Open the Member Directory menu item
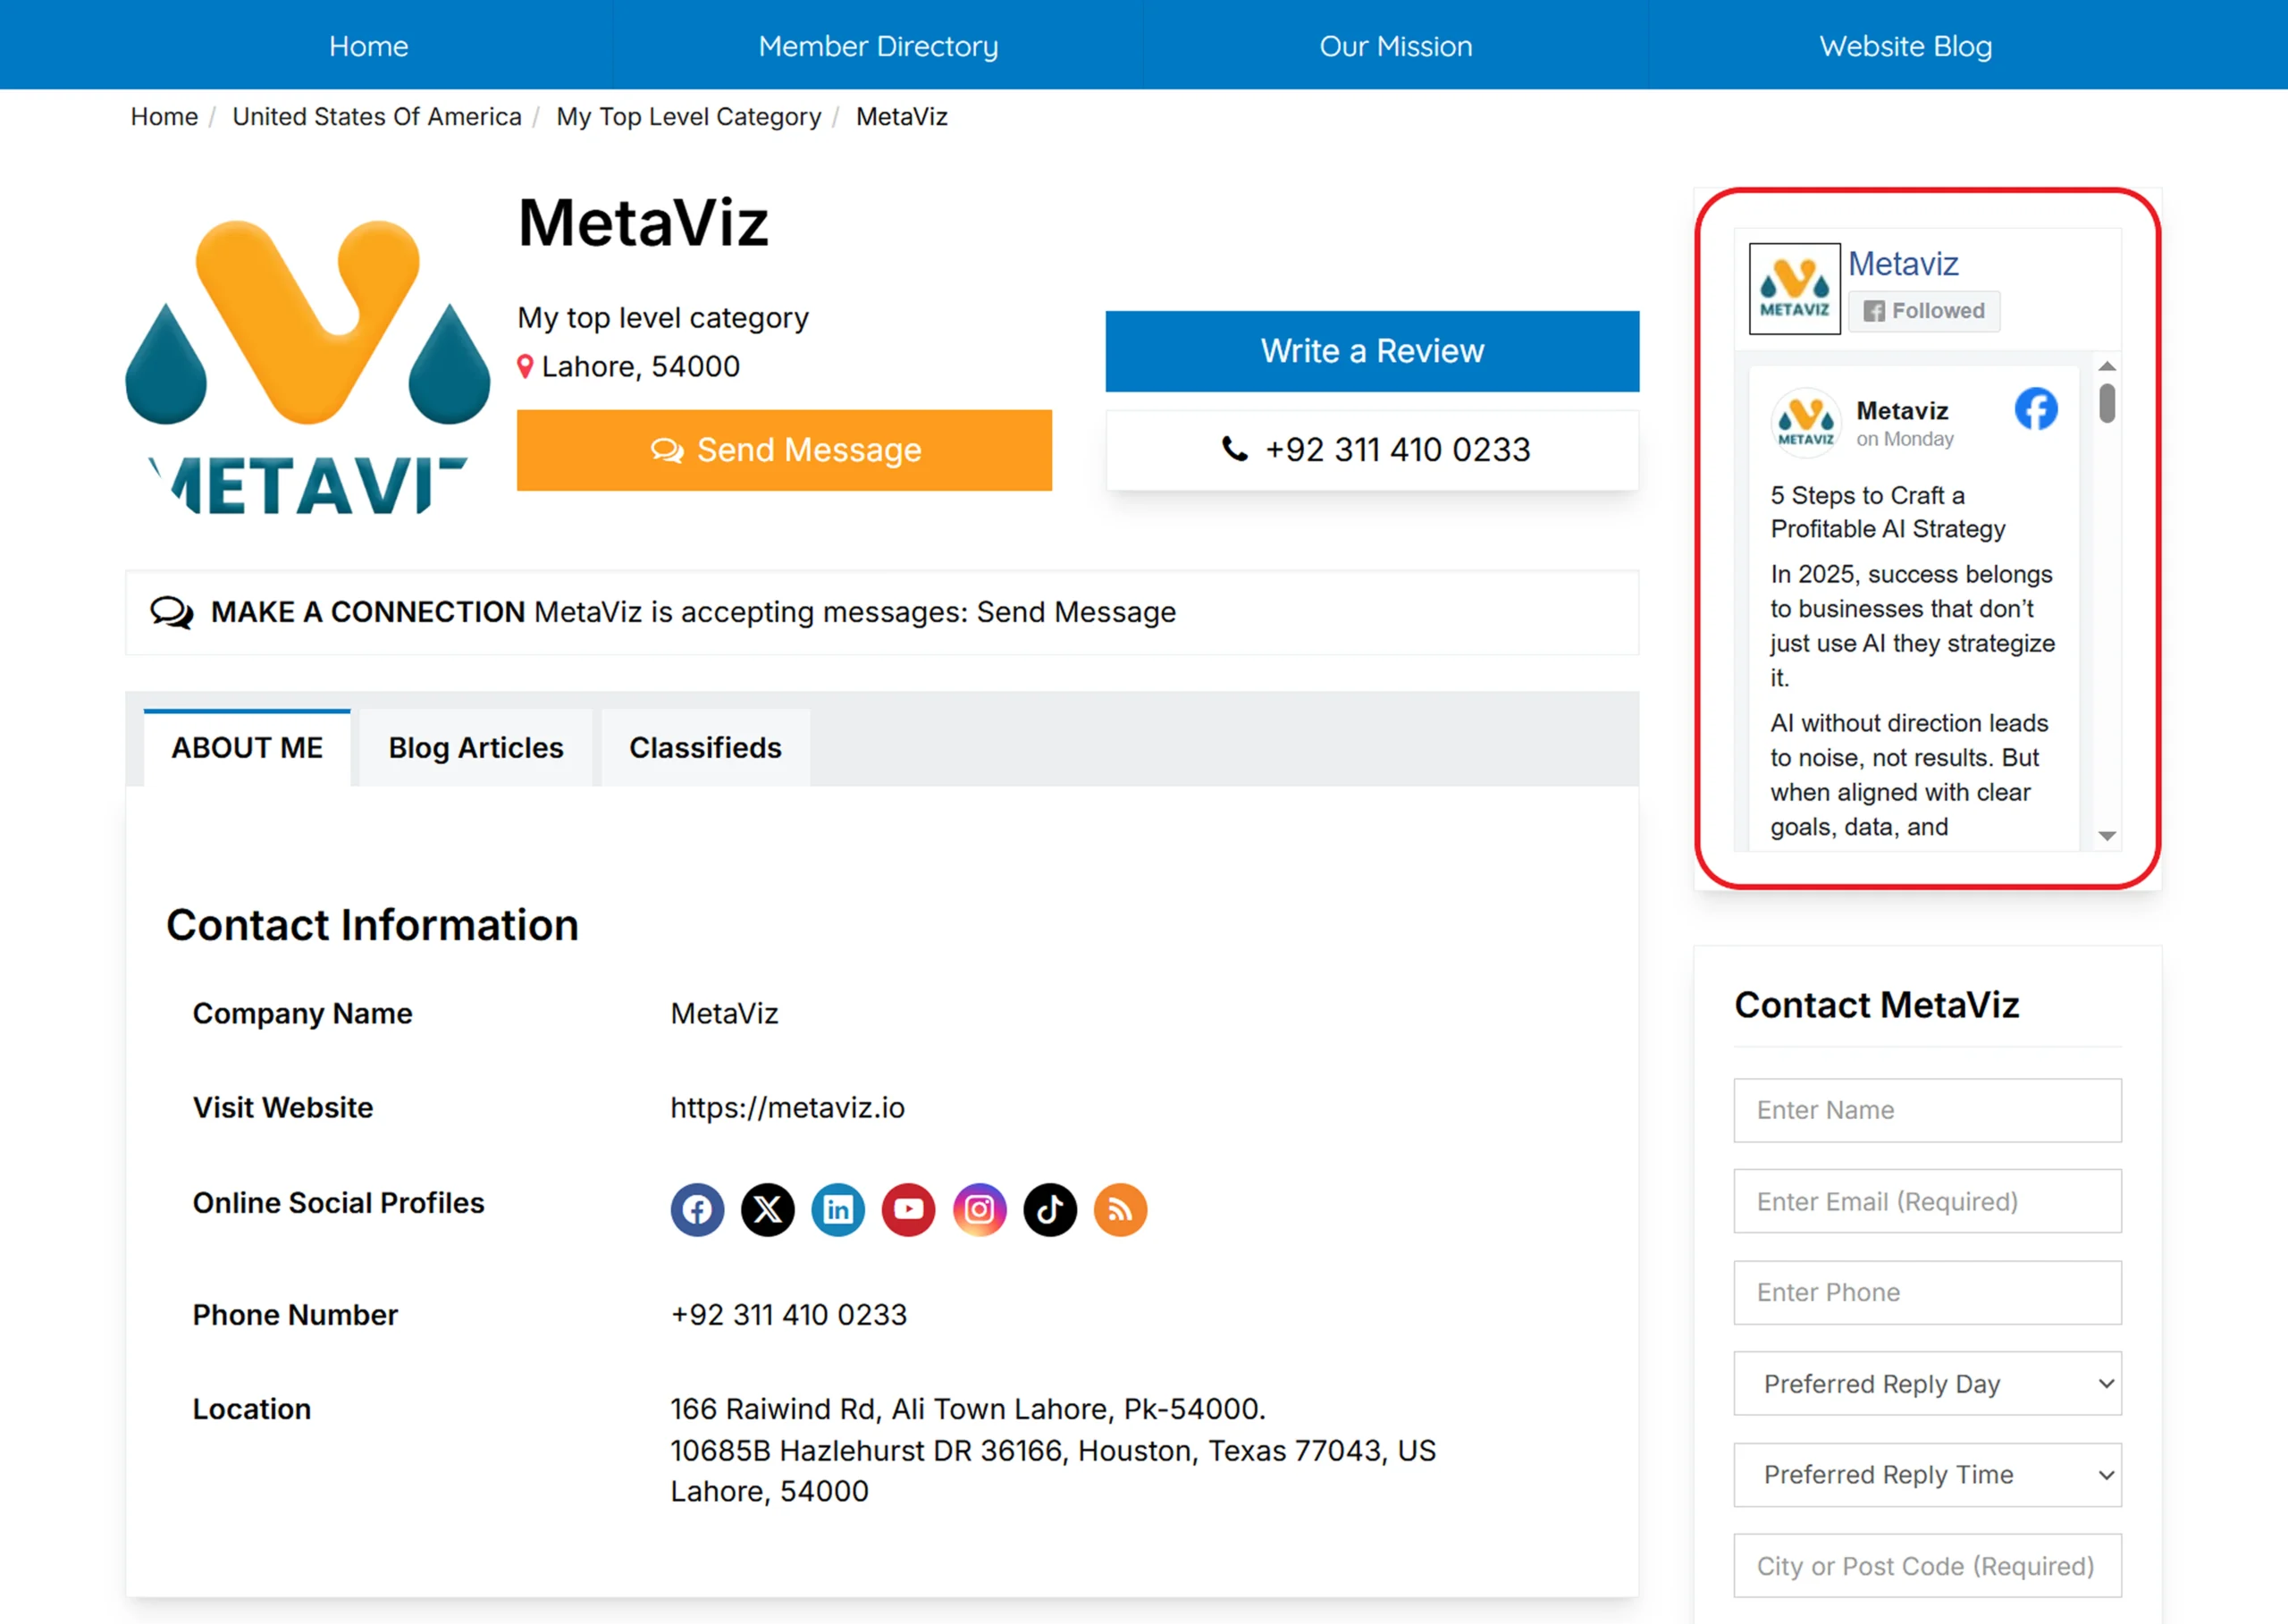 (x=877, y=45)
